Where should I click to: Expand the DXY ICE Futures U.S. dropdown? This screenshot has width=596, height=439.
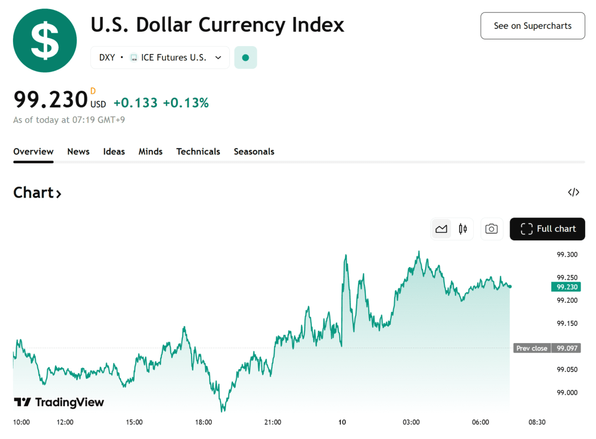pos(218,58)
